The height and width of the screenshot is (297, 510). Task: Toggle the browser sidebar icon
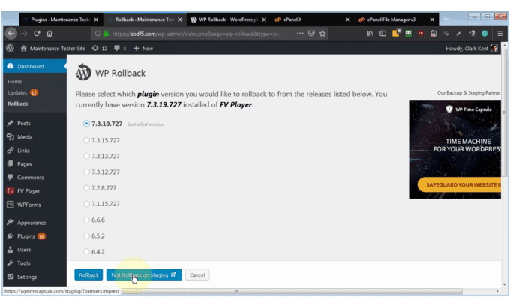tap(382, 33)
